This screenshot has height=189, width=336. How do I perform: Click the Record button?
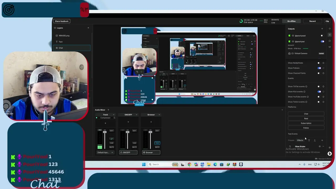312,21
